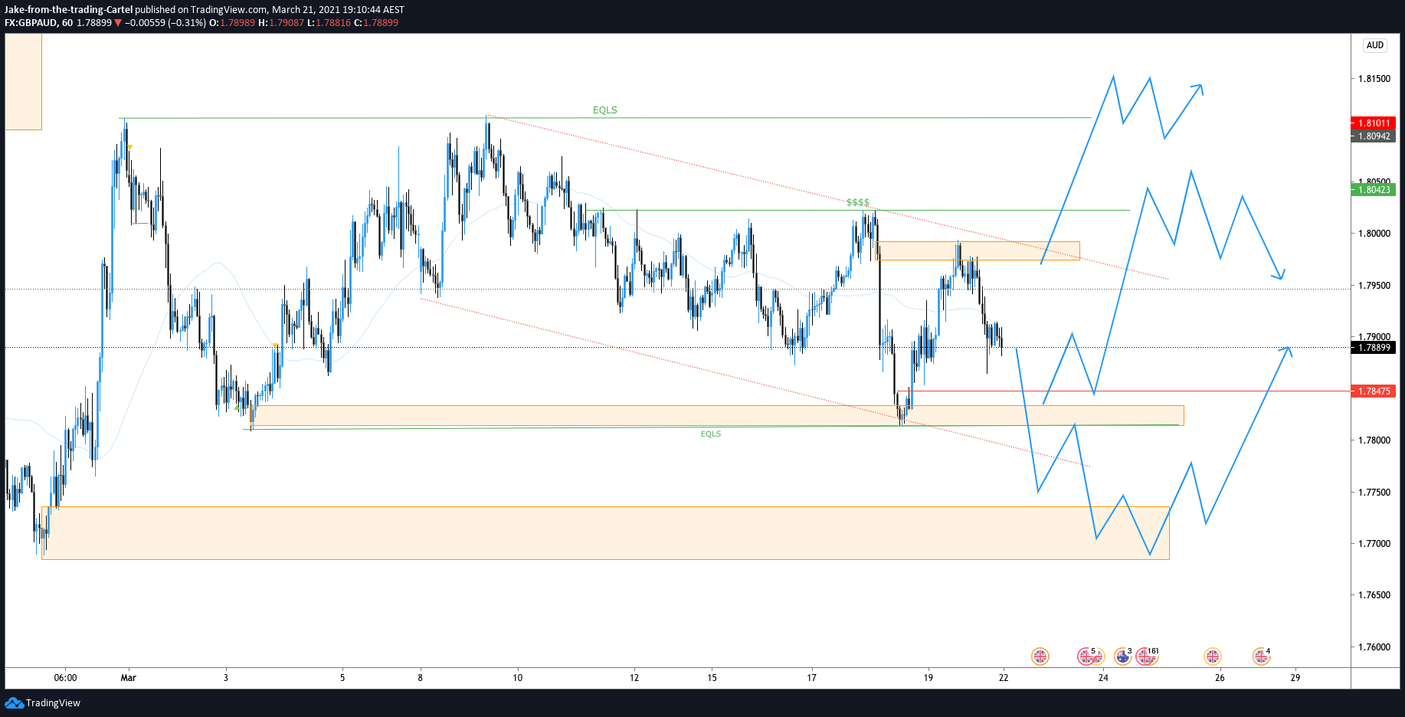Viewport: 1405px width, 717px height.
Task: Select the UK economic event icon near 22
Action: pos(1040,656)
